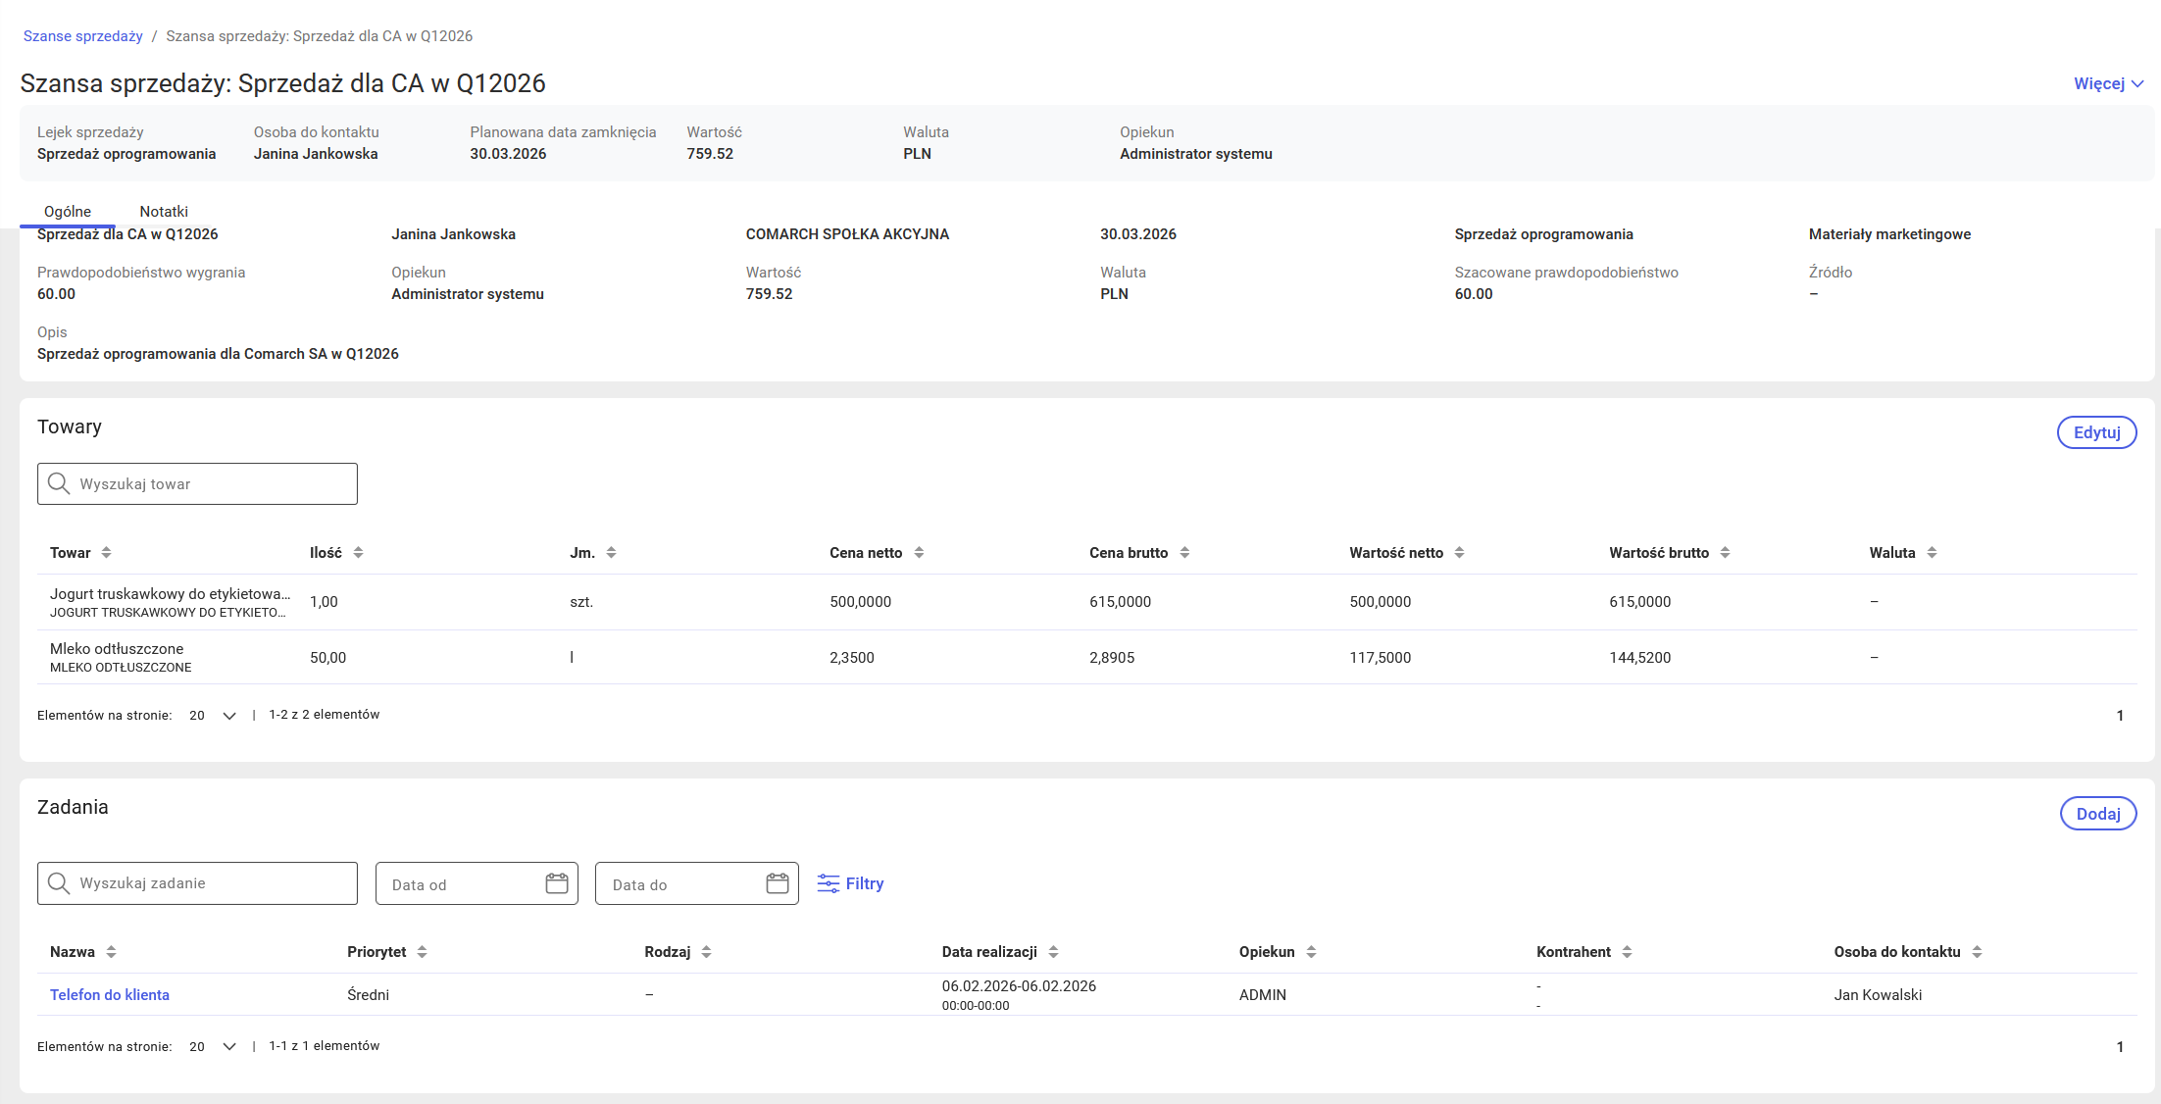This screenshot has width=2161, height=1104.
Task: Sort tasks by Data realizacji arrows
Action: pos(1053,952)
